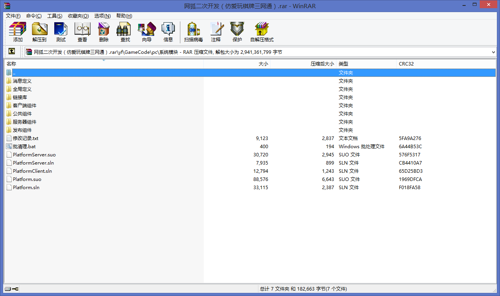The height and width of the screenshot is (296, 500).
Task: Open the 自解压格式 SFX icon
Action: point(262,32)
